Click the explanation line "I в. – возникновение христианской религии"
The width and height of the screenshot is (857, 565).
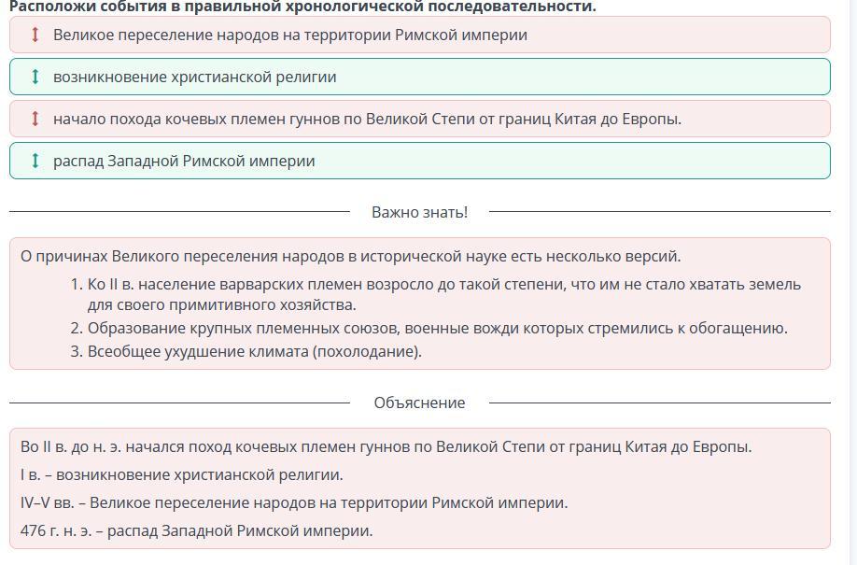[x=182, y=474]
